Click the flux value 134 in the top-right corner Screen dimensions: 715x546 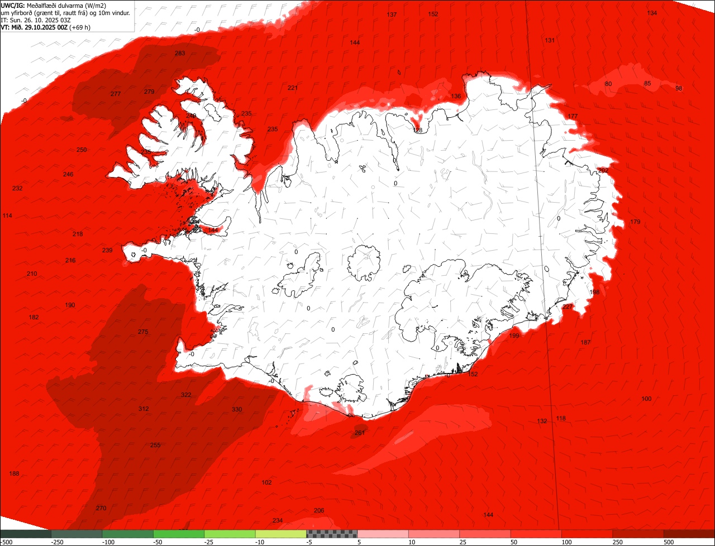652,13
